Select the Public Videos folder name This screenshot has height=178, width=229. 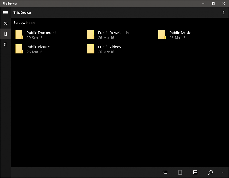click(x=109, y=47)
